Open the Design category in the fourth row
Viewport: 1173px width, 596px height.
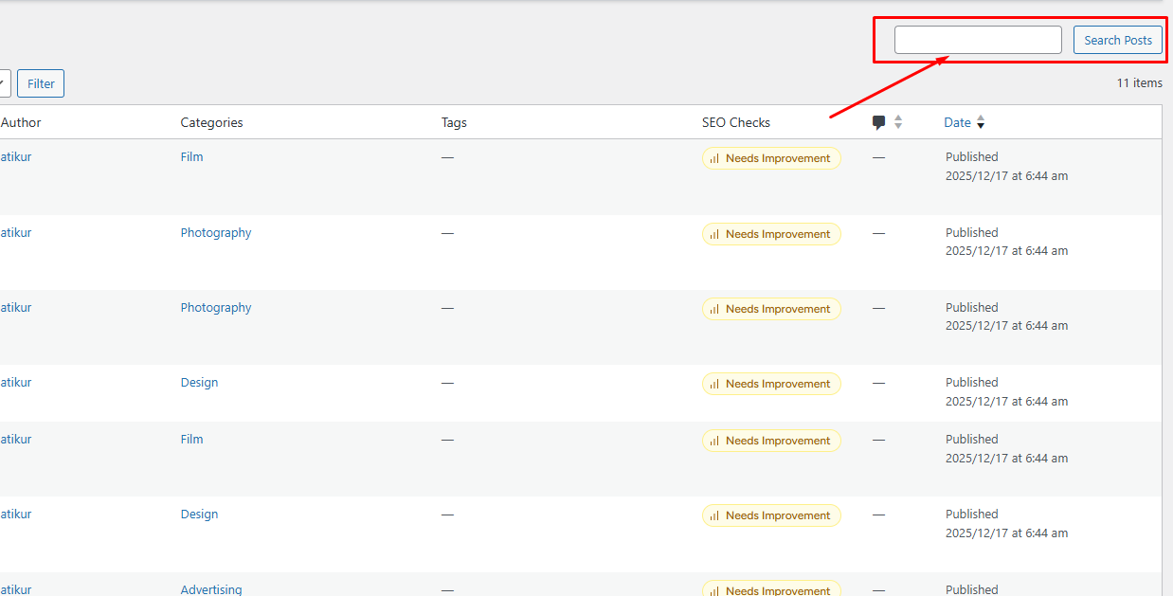pos(199,383)
